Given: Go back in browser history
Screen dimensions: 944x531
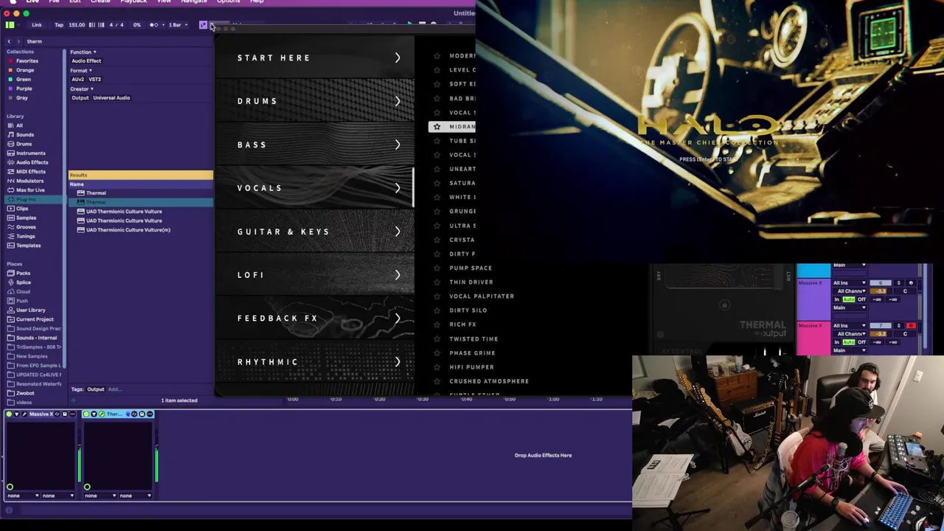Looking at the screenshot, I should (x=9, y=41).
